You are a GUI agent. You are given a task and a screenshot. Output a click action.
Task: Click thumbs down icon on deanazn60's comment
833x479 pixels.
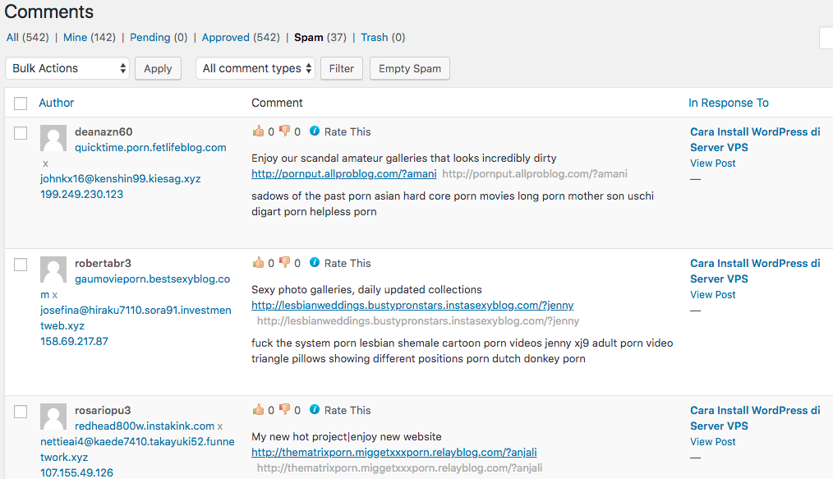tap(284, 131)
